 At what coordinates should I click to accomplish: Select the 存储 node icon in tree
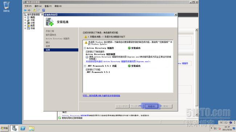[x=28, y=28]
